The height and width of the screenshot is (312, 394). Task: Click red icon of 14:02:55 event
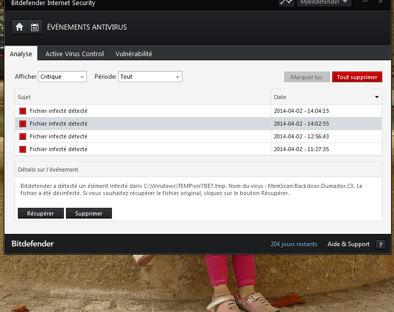(22, 124)
